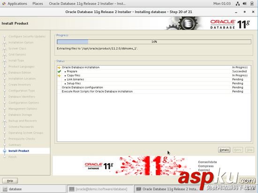The height and width of the screenshot is (193, 258).
Task: Switch to the database taskbar window
Action: (33, 189)
